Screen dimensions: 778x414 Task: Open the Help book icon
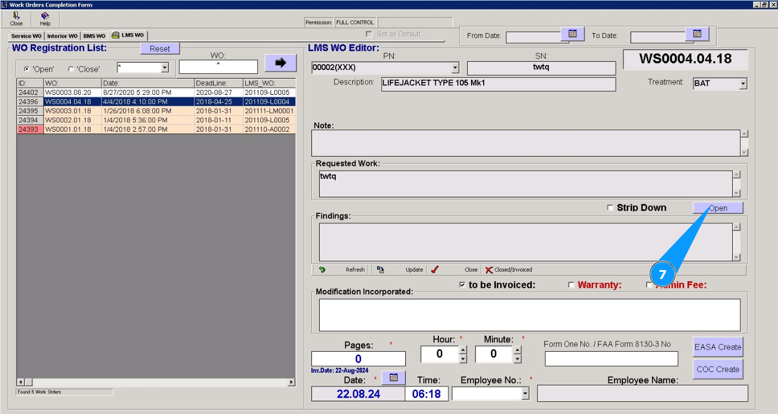point(45,17)
